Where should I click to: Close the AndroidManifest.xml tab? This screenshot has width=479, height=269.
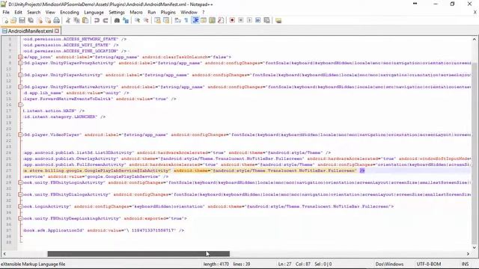57,31
